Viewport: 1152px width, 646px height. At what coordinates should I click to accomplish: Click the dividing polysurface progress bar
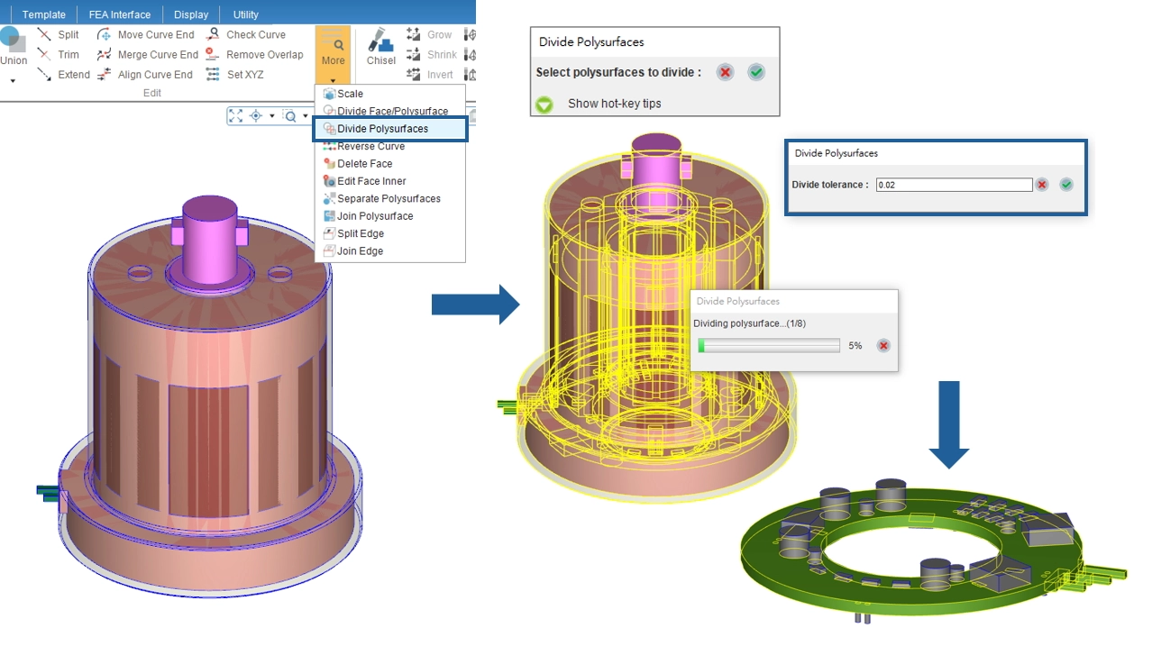click(x=769, y=346)
